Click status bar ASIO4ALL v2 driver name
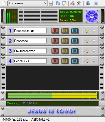The width and height of the screenshot is (105, 122). [x=40, y=120]
